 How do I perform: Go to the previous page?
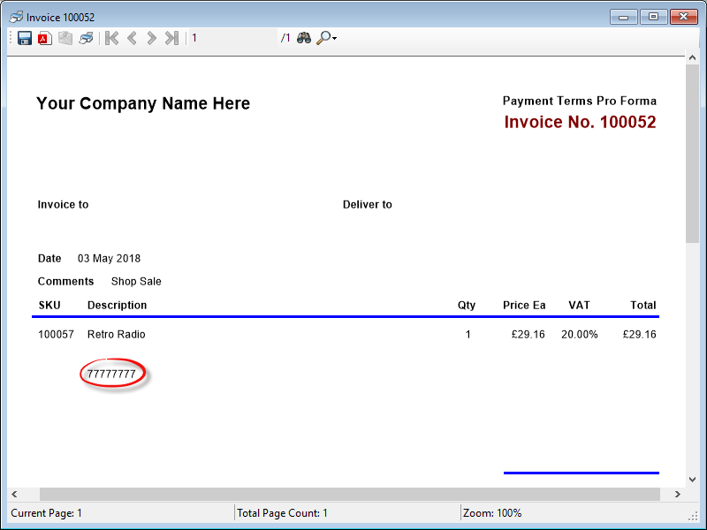(132, 38)
